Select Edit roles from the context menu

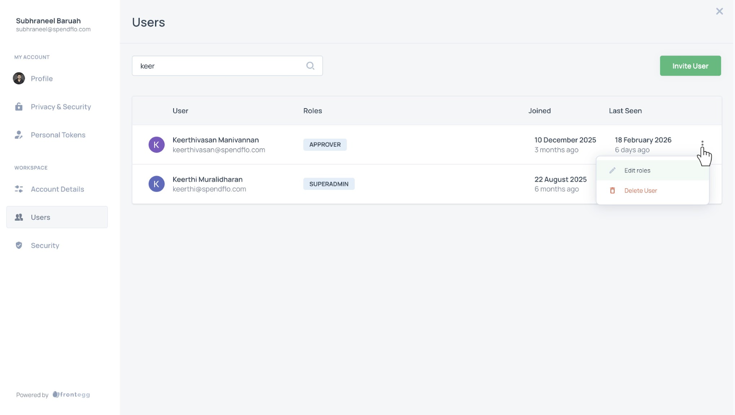(637, 170)
